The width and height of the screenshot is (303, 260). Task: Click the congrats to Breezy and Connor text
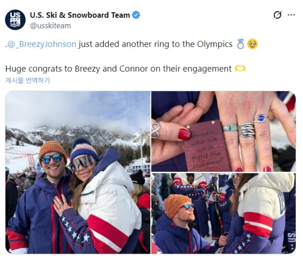coord(119,69)
